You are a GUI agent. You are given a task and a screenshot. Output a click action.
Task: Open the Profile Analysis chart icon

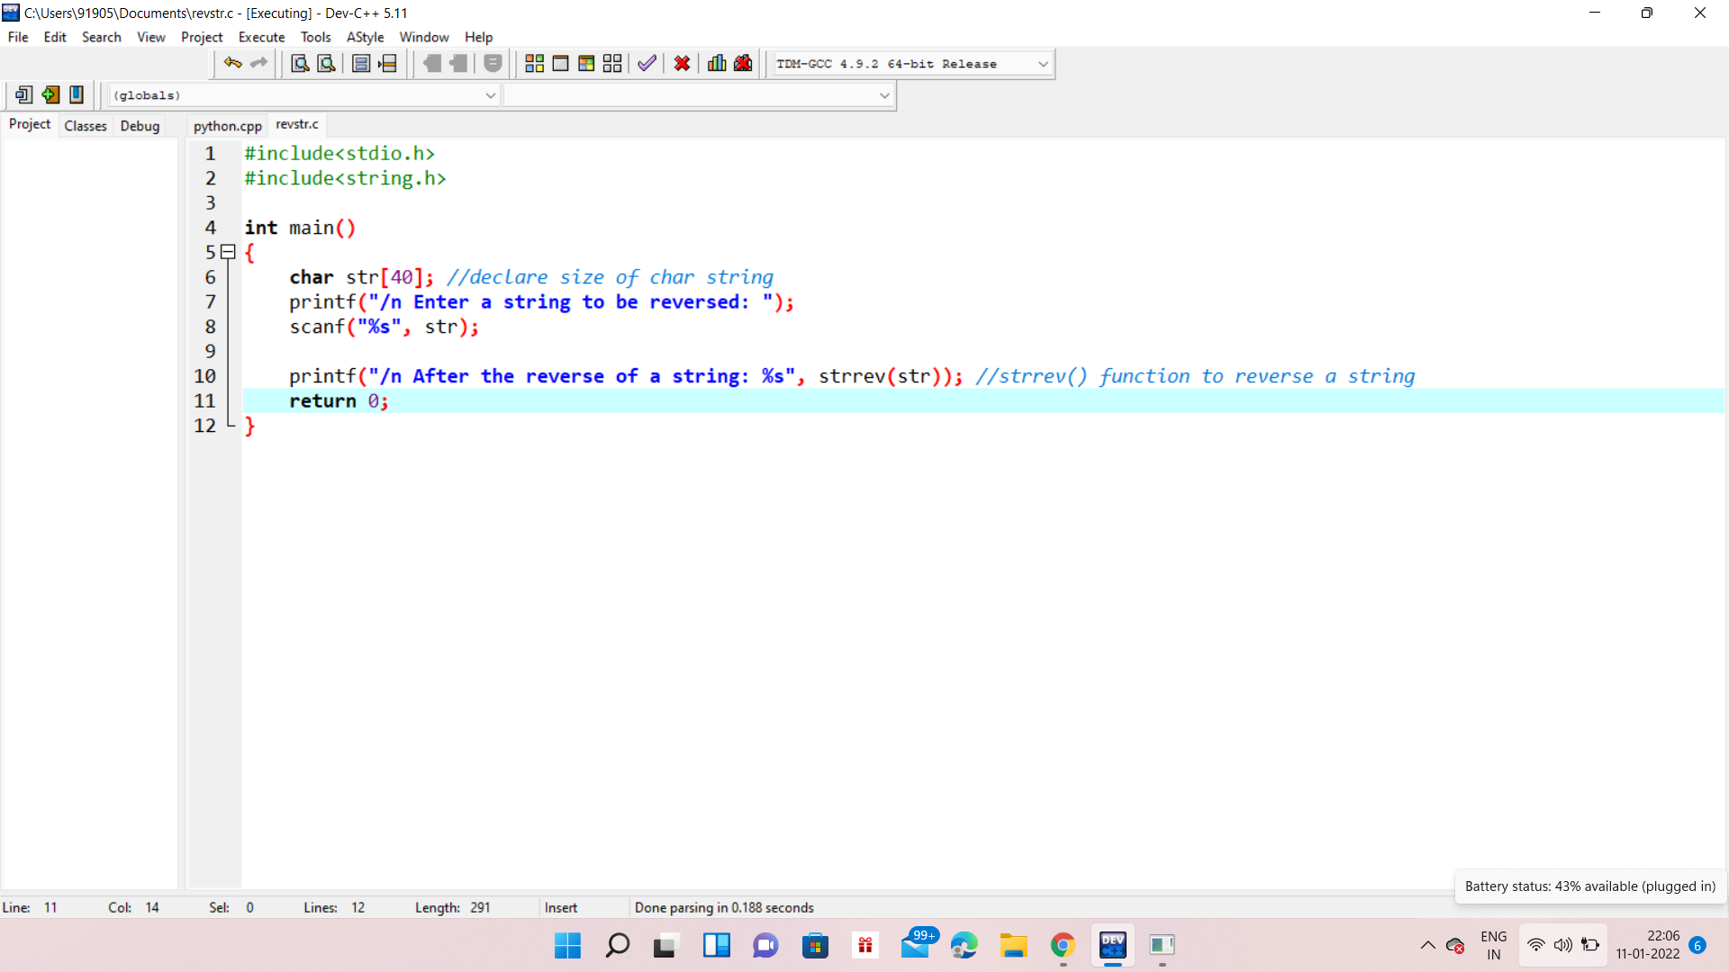coord(717,63)
